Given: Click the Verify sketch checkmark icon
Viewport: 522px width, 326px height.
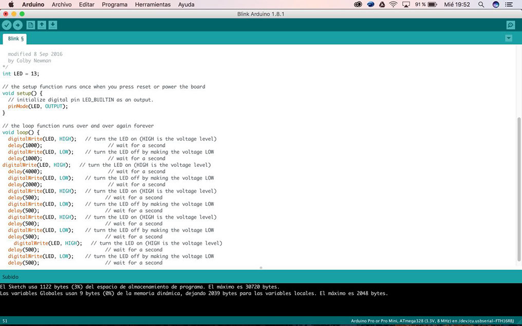Looking at the screenshot, I should click(x=7, y=25).
